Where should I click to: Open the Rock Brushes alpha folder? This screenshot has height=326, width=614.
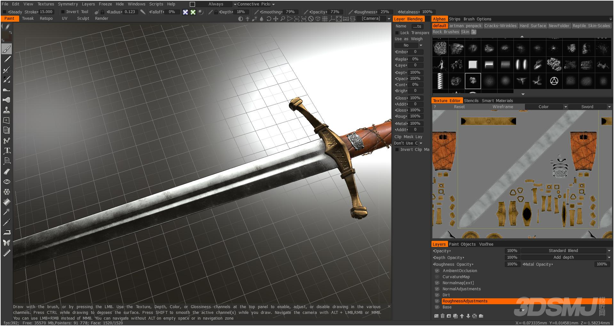tap(446, 32)
